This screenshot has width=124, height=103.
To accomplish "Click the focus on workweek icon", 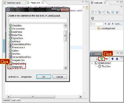I will tap(117, 12).
